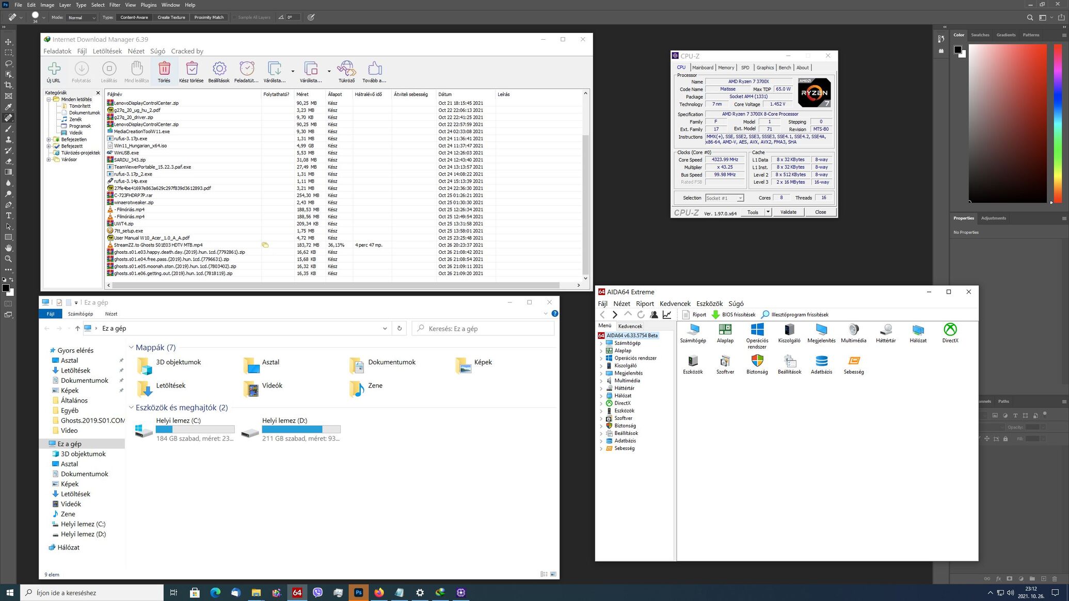Image resolution: width=1069 pixels, height=601 pixels.
Task: Click the Photoshop color picker field
Action: point(1007,123)
